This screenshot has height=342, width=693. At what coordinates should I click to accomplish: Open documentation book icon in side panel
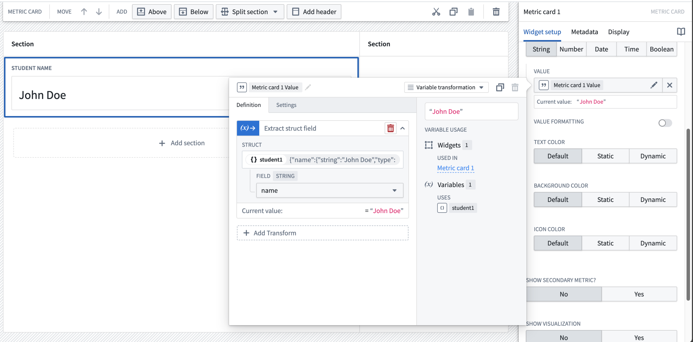[x=681, y=32]
